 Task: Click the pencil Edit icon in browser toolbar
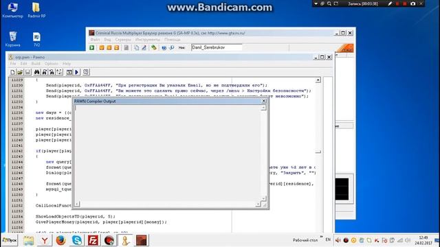[x=144, y=47]
